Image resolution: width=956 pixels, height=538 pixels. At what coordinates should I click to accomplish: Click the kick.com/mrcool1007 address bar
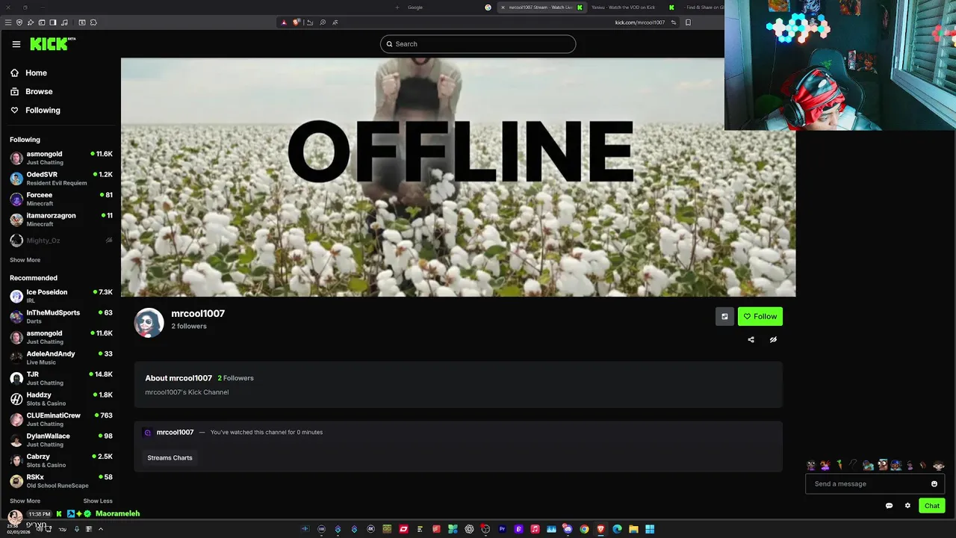(640, 22)
